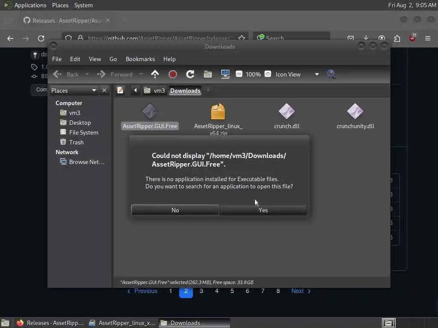Click the Firefox forward arrow
Viewport: 438px width, 328px height.
click(26, 38)
